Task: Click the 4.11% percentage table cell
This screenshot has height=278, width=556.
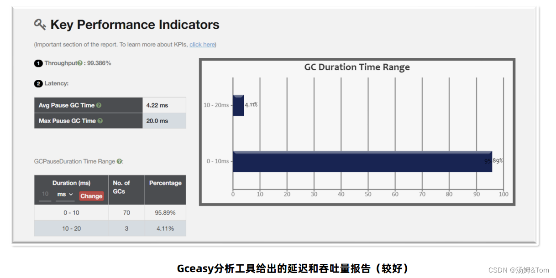Action: click(165, 228)
